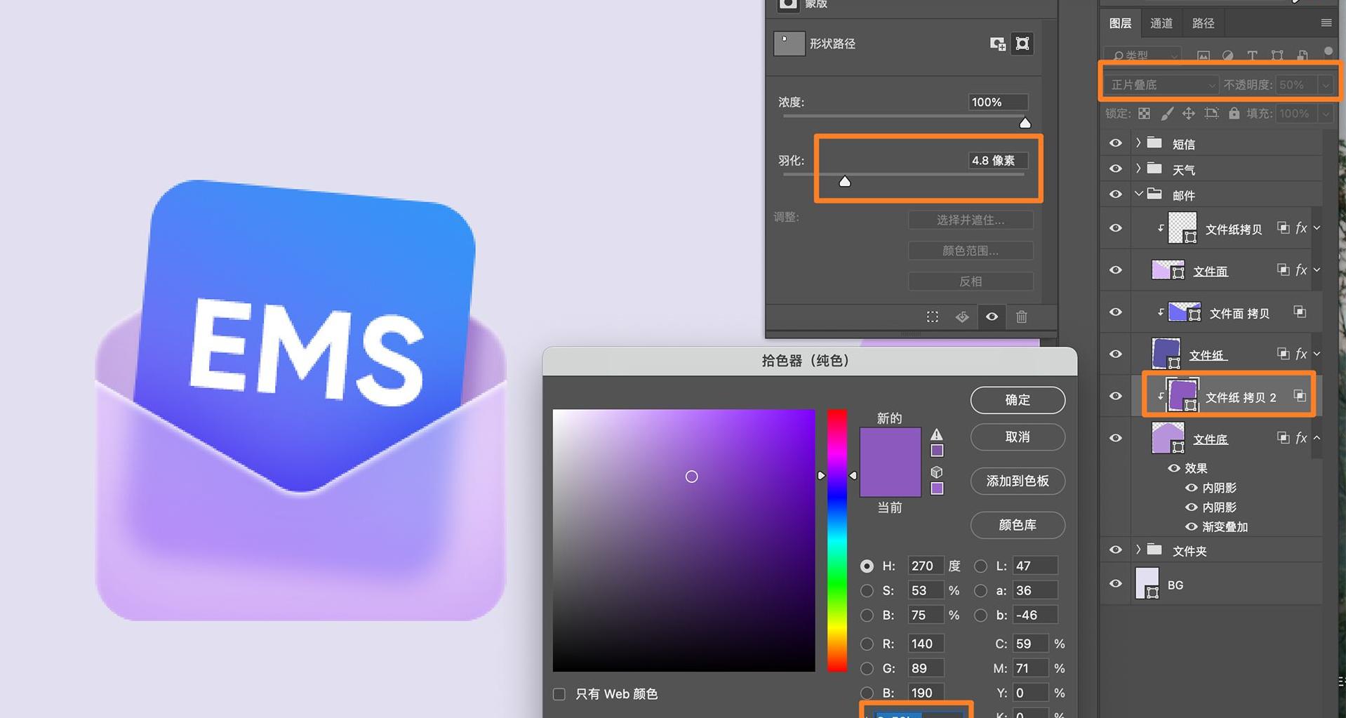Enable the 只有 Web 颜色 checkbox
Viewport: 1346px width, 718px height.
559,693
